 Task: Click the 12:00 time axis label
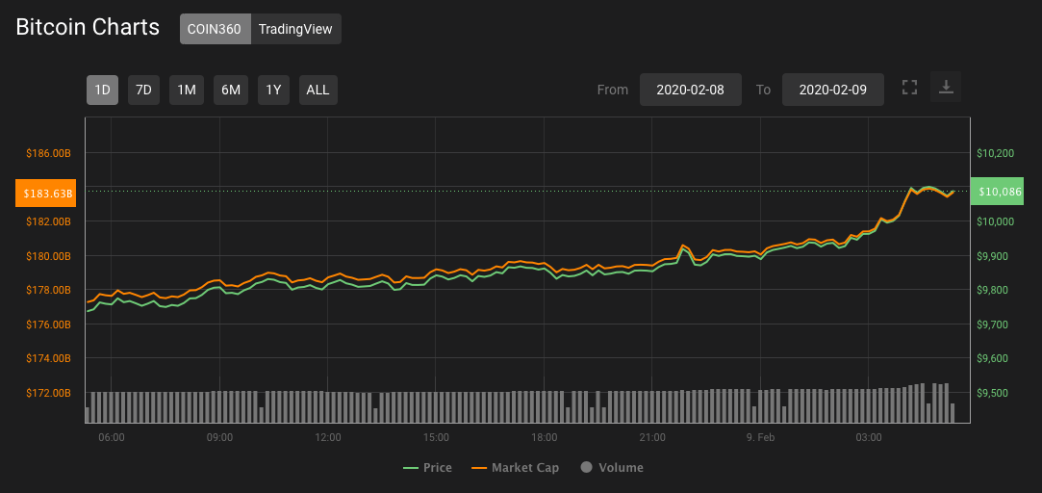[x=328, y=438]
